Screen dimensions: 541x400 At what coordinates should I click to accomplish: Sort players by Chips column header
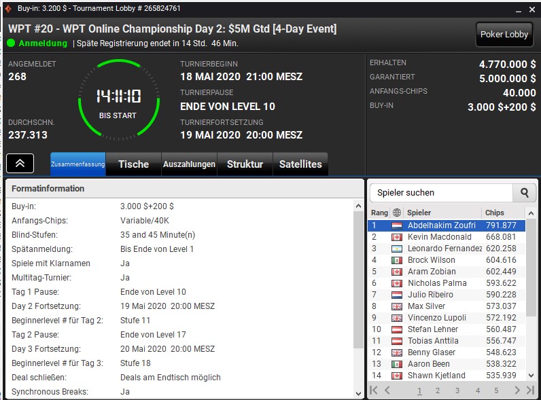click(494, 213)
